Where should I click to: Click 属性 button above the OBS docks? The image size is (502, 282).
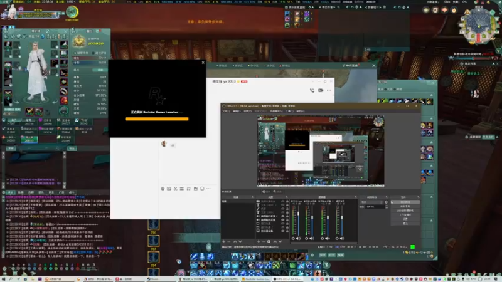point(266,192)
